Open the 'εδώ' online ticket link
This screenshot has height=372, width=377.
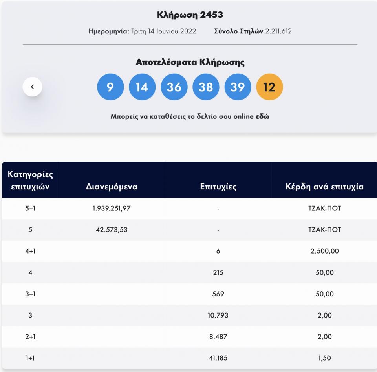click(x=263, y=117)
